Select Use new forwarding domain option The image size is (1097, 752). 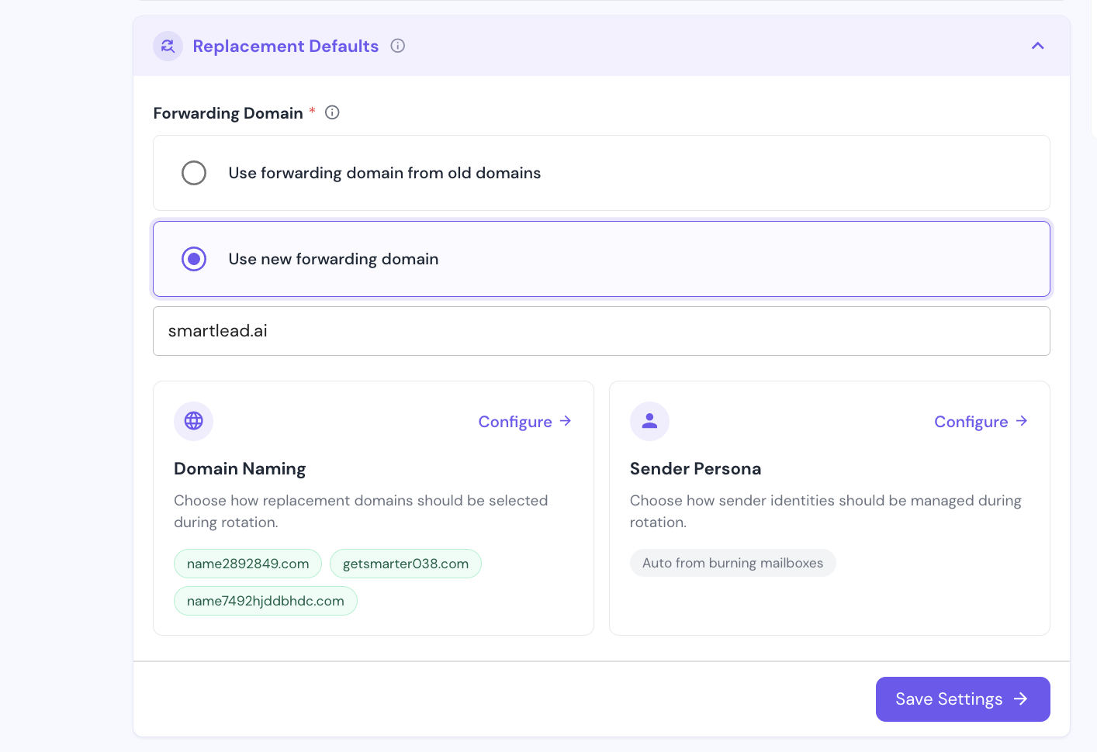(x=601, y=259)
